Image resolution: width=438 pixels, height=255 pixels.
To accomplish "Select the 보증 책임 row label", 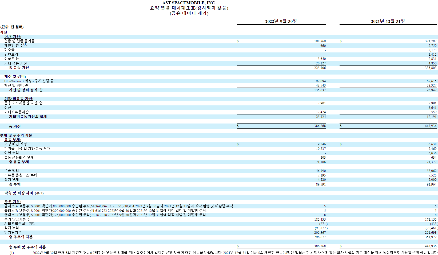I will 11,171.
